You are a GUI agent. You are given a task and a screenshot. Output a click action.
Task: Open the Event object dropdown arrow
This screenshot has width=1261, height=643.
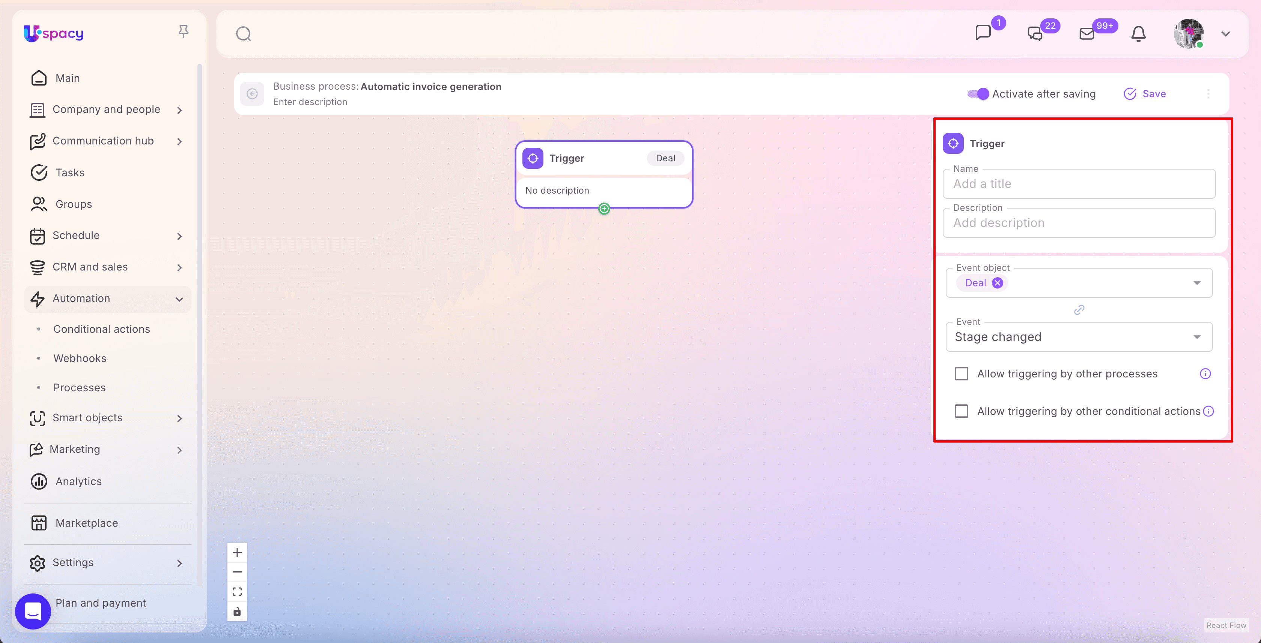pyautogui.click(x=1197, y=283)
